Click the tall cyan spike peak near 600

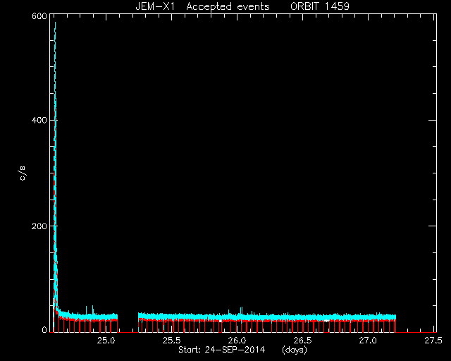tap(55, 23)
